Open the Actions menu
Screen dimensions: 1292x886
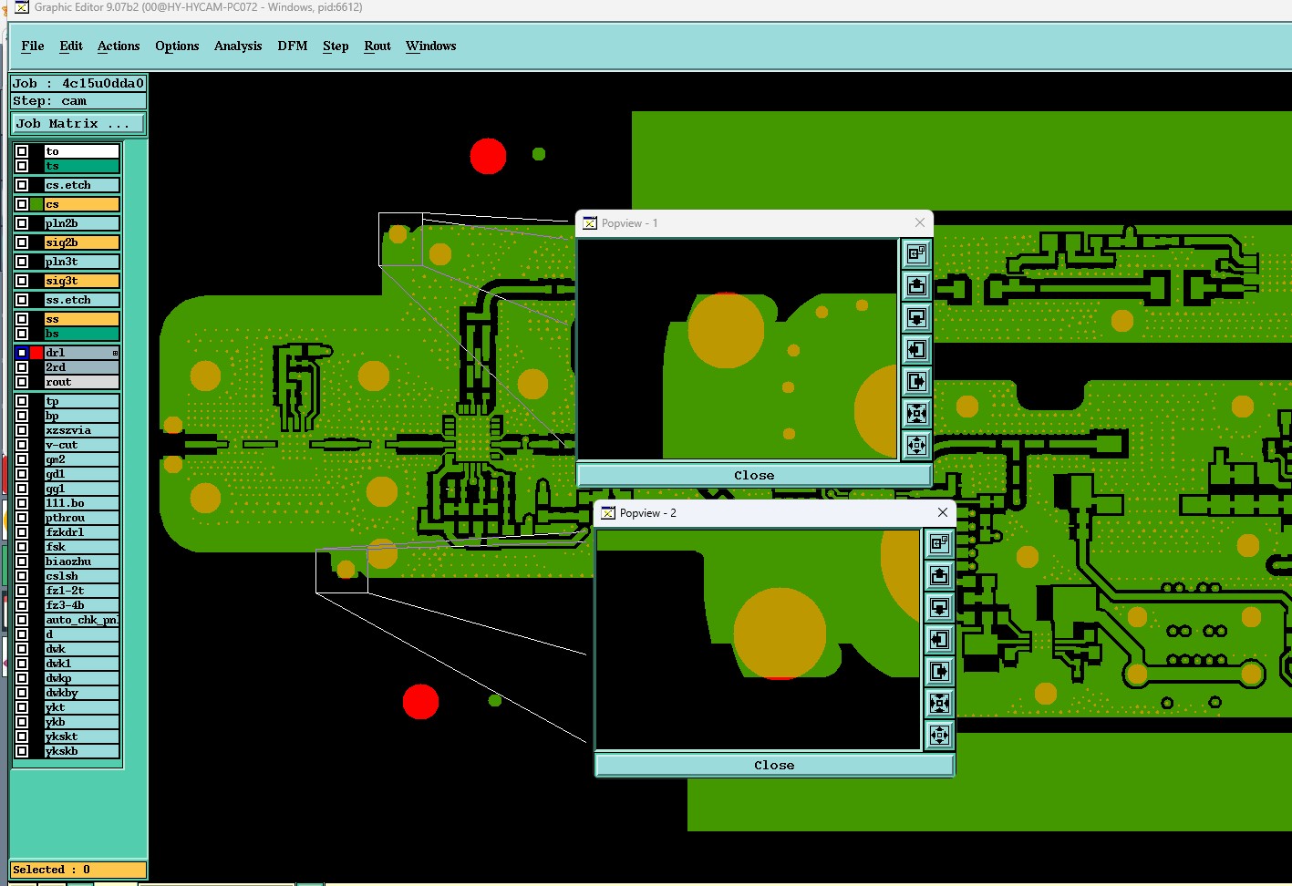(119, 46)
